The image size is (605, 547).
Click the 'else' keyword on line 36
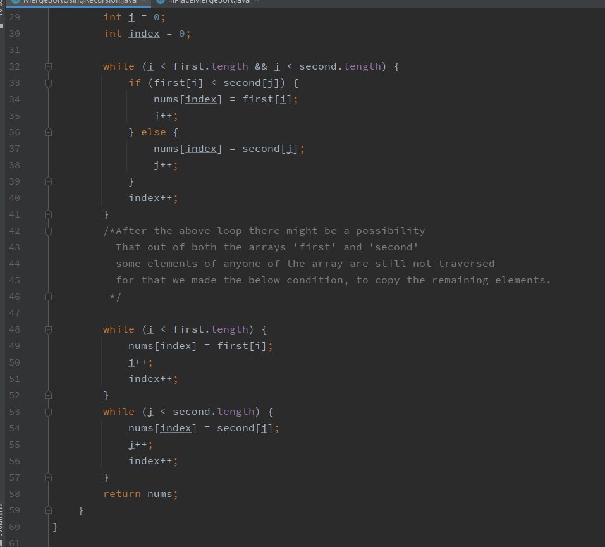point(153,132)
